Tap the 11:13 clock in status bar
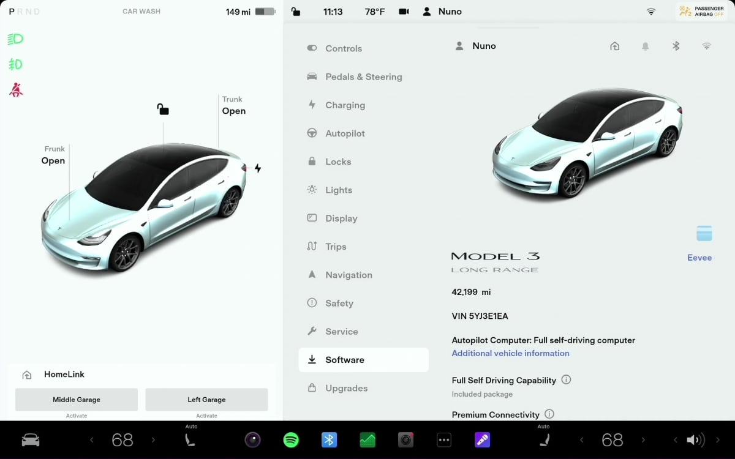735x459 pixels. pyautogui.click(x=333, y=12)
